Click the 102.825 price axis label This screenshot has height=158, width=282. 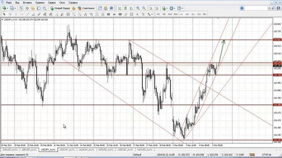click(277, 24)
